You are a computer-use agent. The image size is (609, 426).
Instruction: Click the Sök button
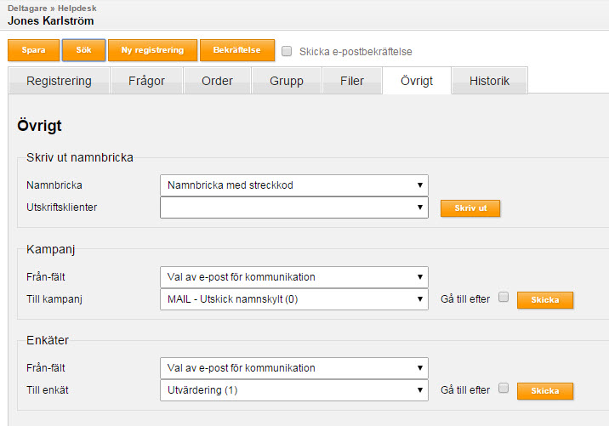point(83,50)
